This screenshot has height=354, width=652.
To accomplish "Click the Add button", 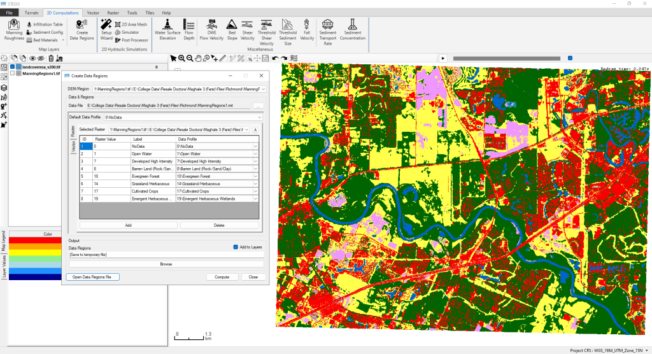I will pos(129,225).
